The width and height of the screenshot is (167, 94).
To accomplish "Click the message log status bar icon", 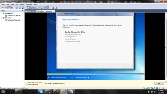I will [x=163, y=88].
